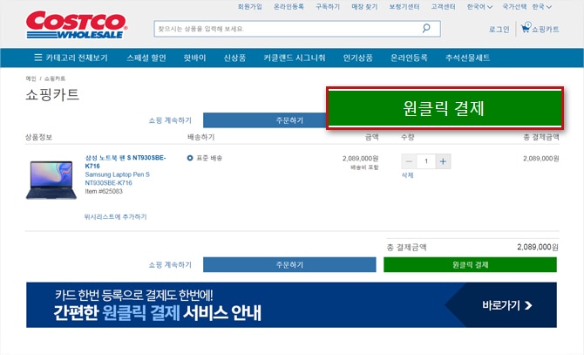This screenshot has width=584, height=355.
Task: Click the 배송비 포함 note under the price
Action: 364,167
